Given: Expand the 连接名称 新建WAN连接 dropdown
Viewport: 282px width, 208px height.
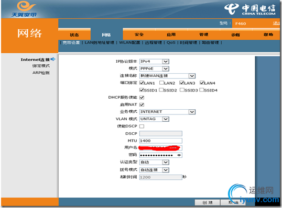Looking at the screenshot, I should click(x=167, y=76).
